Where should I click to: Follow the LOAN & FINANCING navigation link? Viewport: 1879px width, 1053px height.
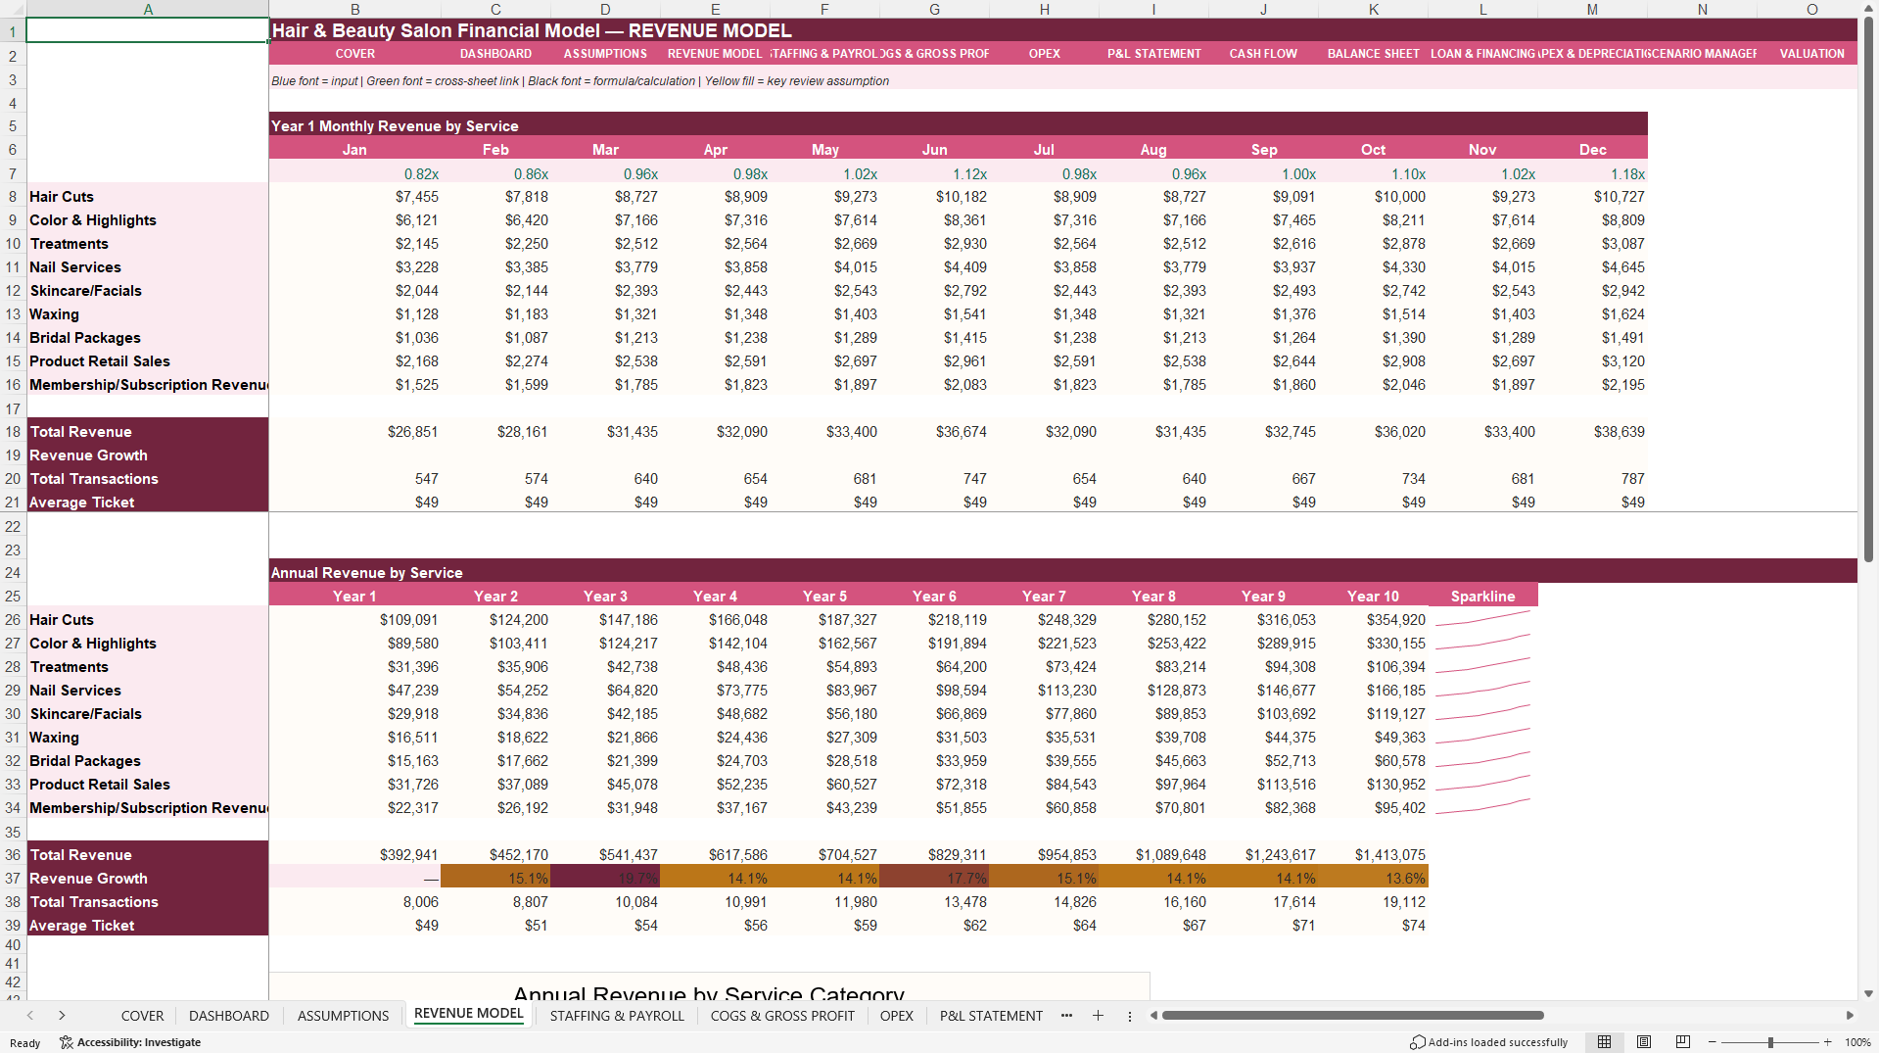pos(1482,54)
